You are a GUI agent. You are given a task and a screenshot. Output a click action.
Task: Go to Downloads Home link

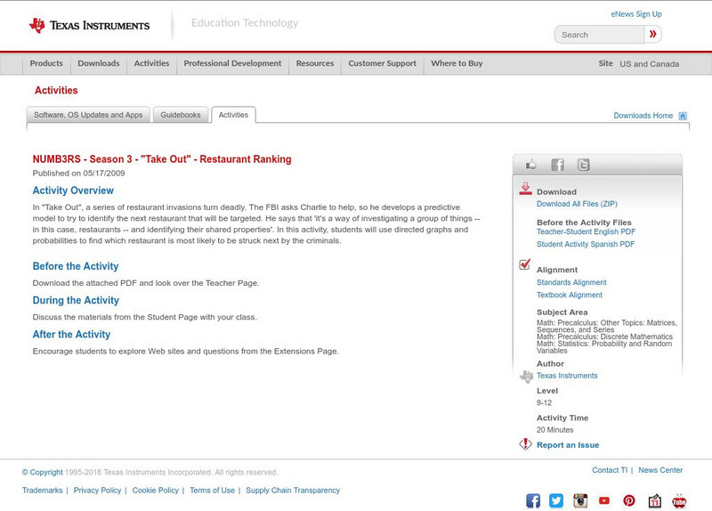click(x=643, y=116)
